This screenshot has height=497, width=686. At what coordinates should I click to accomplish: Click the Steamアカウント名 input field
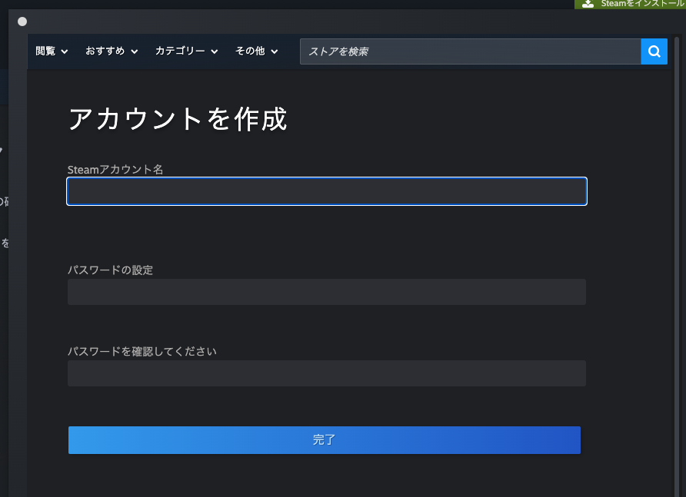[x=327, y=192]
